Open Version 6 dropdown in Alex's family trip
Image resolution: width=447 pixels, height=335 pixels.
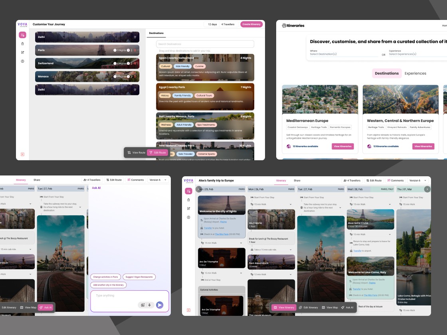tap(417, 181)
